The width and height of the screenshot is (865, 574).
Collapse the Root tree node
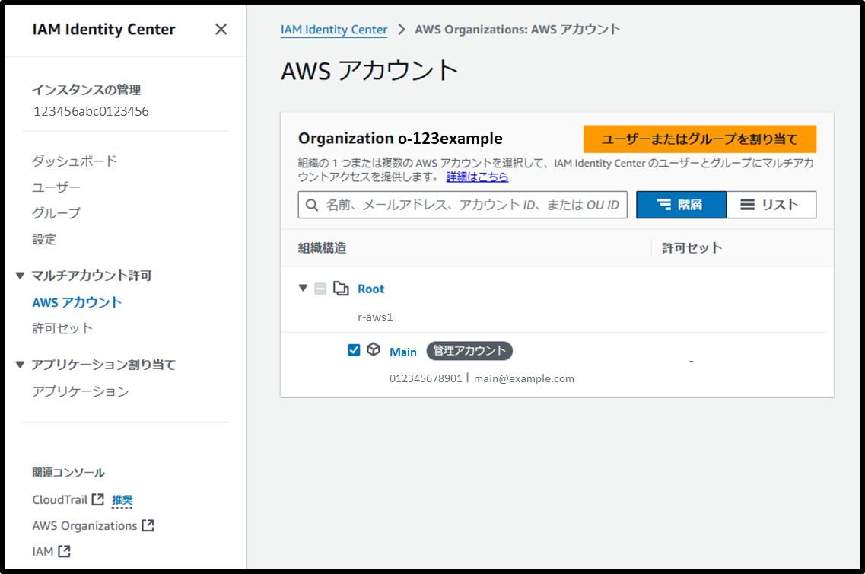click(x=303, y=288)
